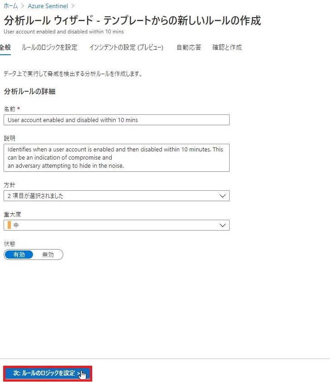Disable the rule with the 無効 option
Image resolution: width=330 pixels, height=382 pixels.
pos(49,255)
